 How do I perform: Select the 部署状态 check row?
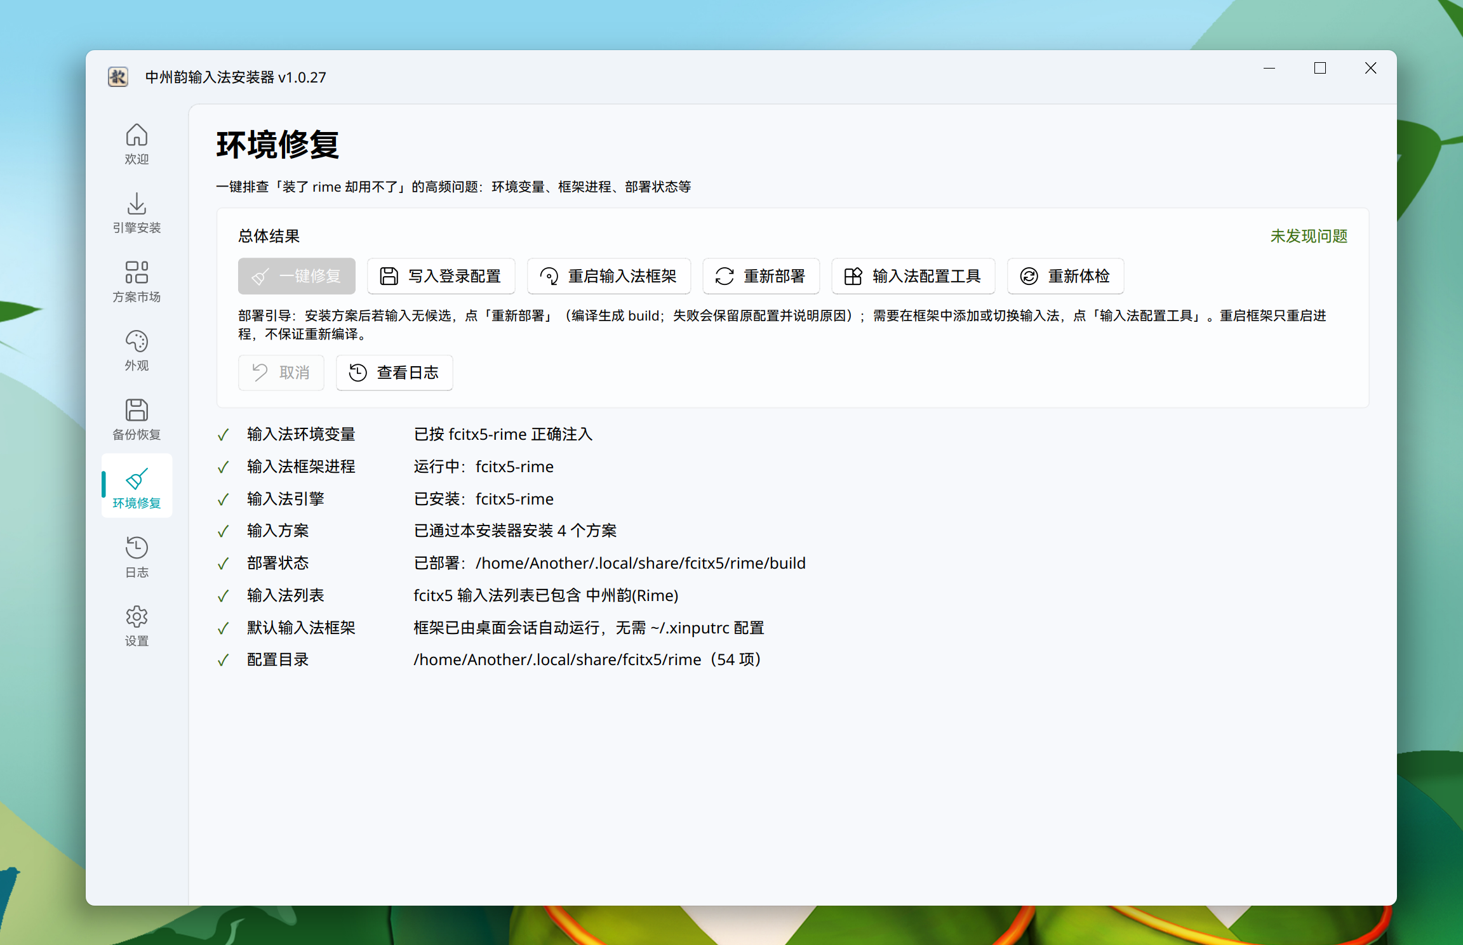792,564
